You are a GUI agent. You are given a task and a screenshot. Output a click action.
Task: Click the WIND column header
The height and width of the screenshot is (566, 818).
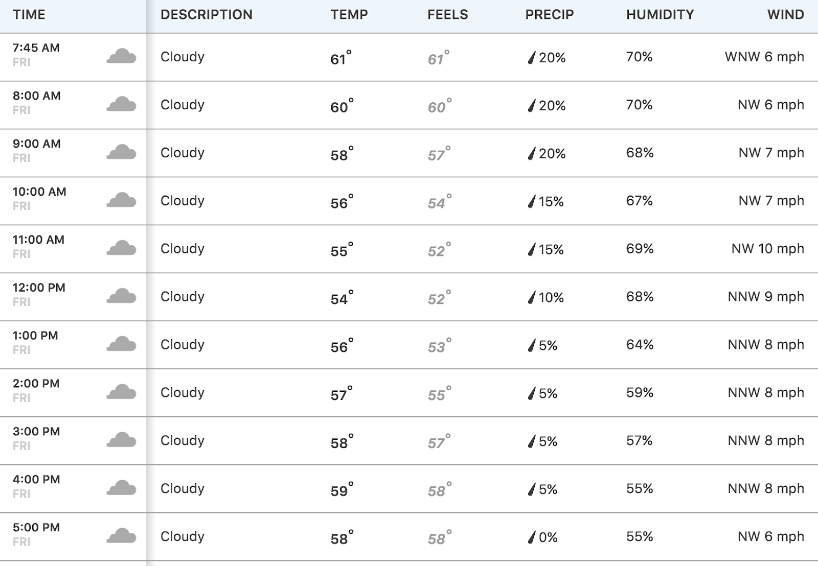click(x=786, y=14)
